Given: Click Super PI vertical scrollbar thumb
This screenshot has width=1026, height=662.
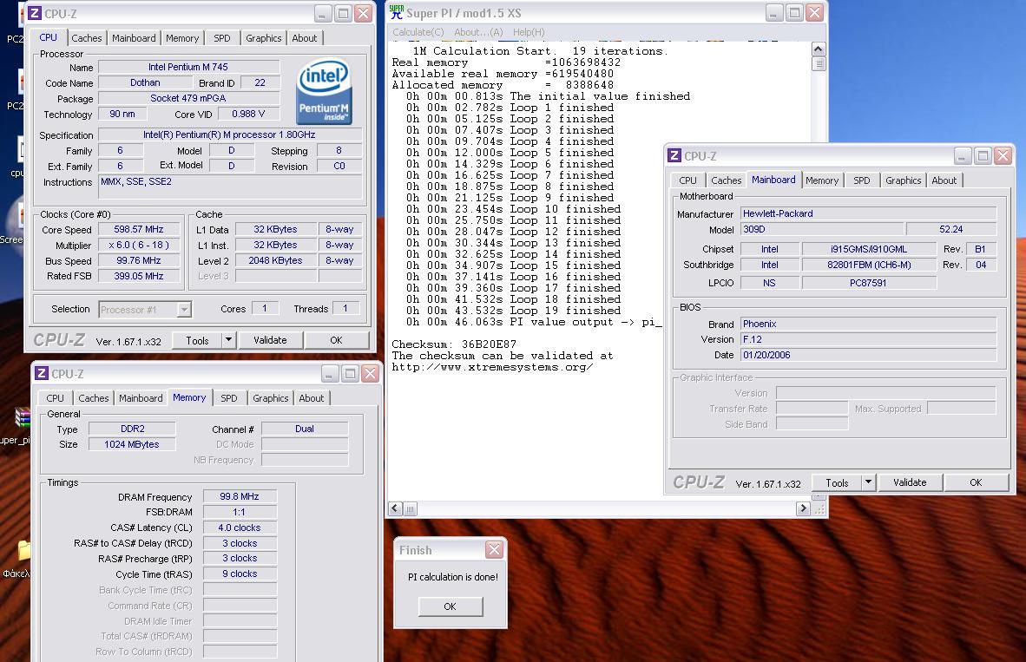Looking at the screenshot, I should (819, 63).
